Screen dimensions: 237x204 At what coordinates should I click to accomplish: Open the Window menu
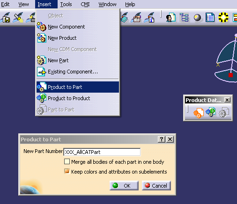pos(107,4)
